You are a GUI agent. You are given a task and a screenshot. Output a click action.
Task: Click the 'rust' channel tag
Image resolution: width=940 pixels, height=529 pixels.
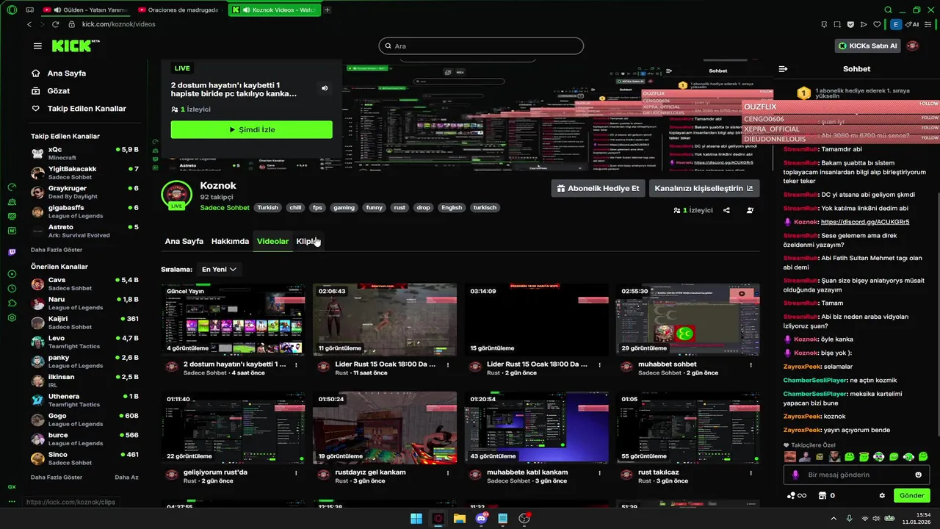pos(399,208)
